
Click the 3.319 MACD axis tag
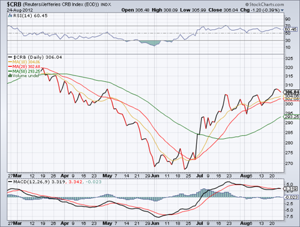[291, 189]
